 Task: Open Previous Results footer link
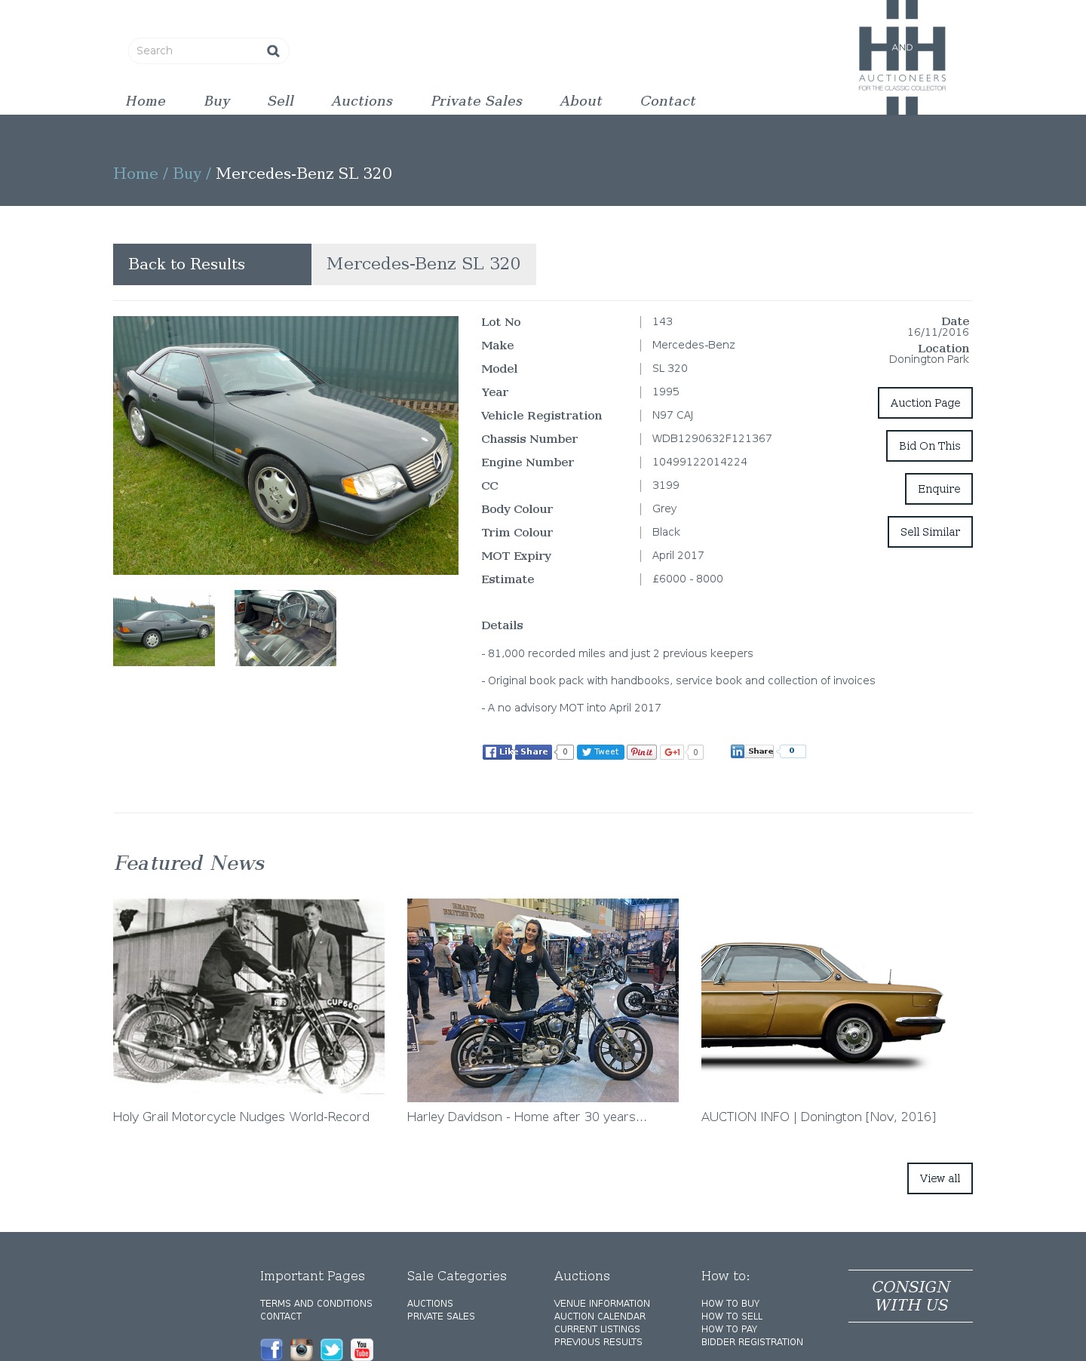[598, 1342]
